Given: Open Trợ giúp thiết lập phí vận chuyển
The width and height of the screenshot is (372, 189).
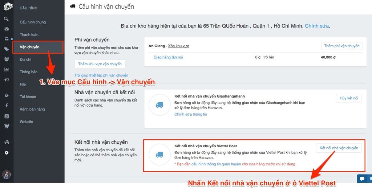Looking at the screenshot, I should click(x=101, y=75).
